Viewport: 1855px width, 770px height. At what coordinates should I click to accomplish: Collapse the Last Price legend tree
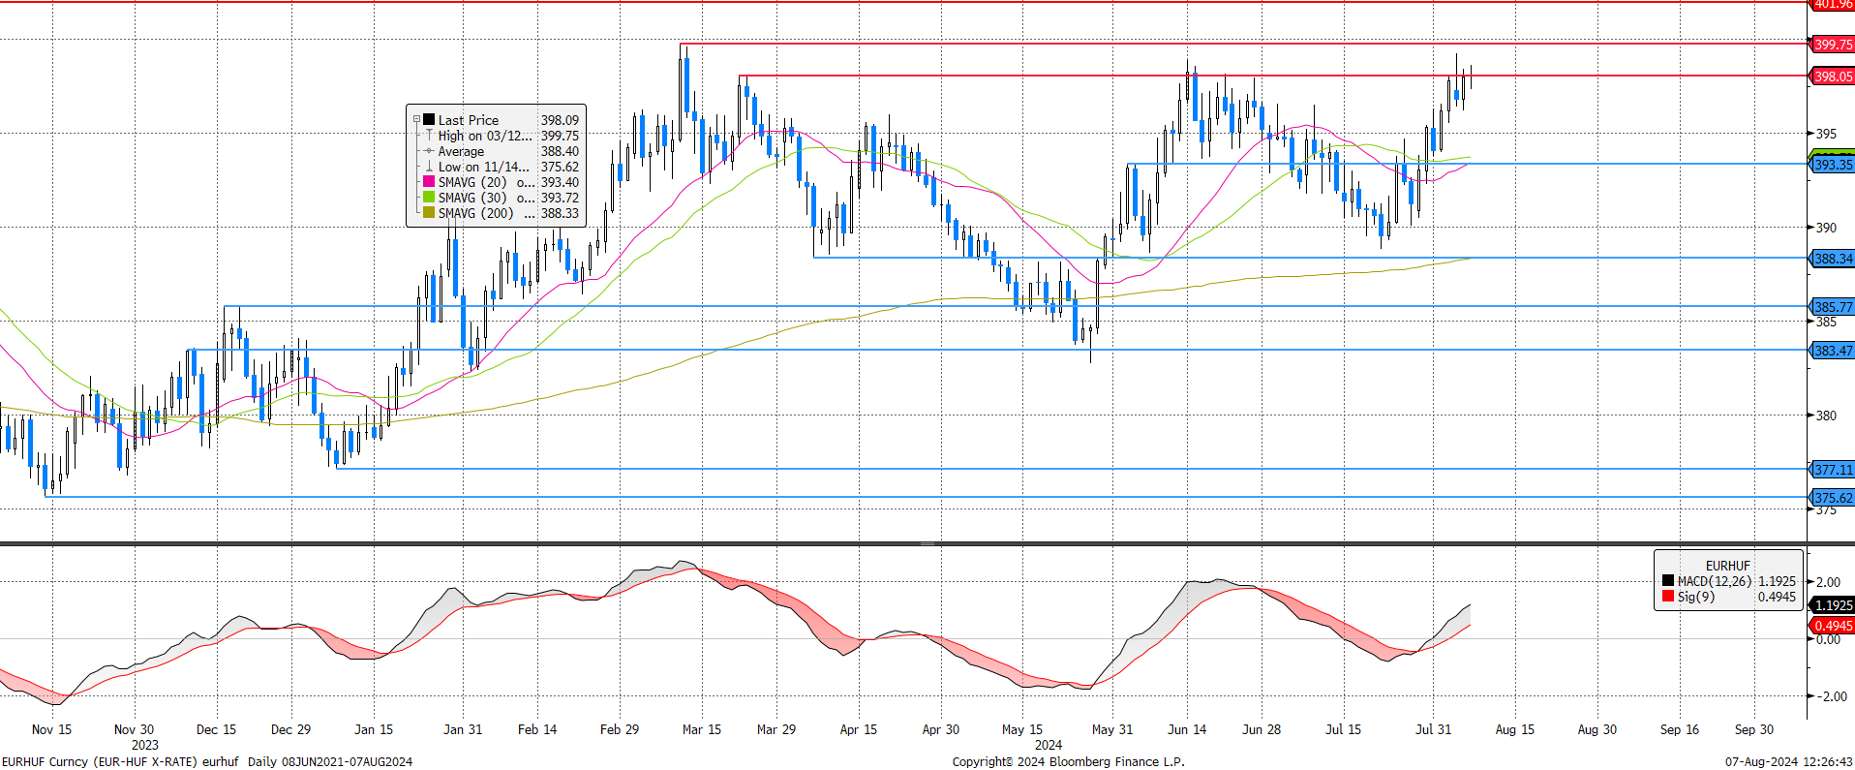416,120
